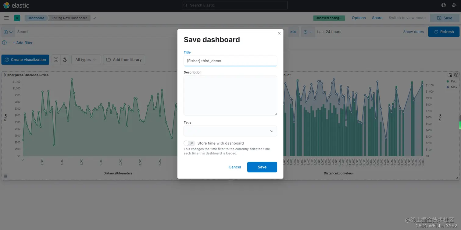Click Add from library
Screen dimensions: 461x230
(124, 60)
